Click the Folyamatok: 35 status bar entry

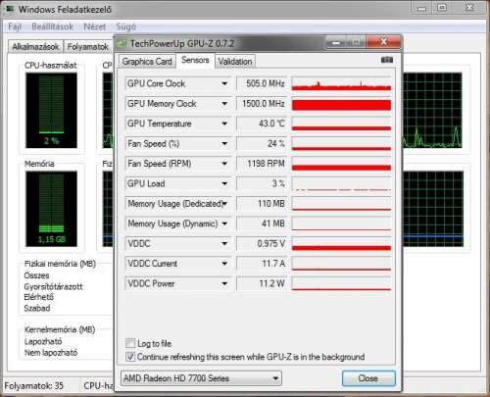(33, 386)
